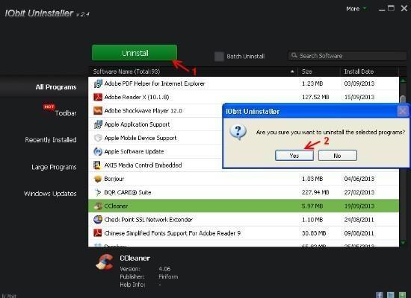Screen dimensions: 411x298
Task: Click the Piriform publisher value
Action: 168,276
